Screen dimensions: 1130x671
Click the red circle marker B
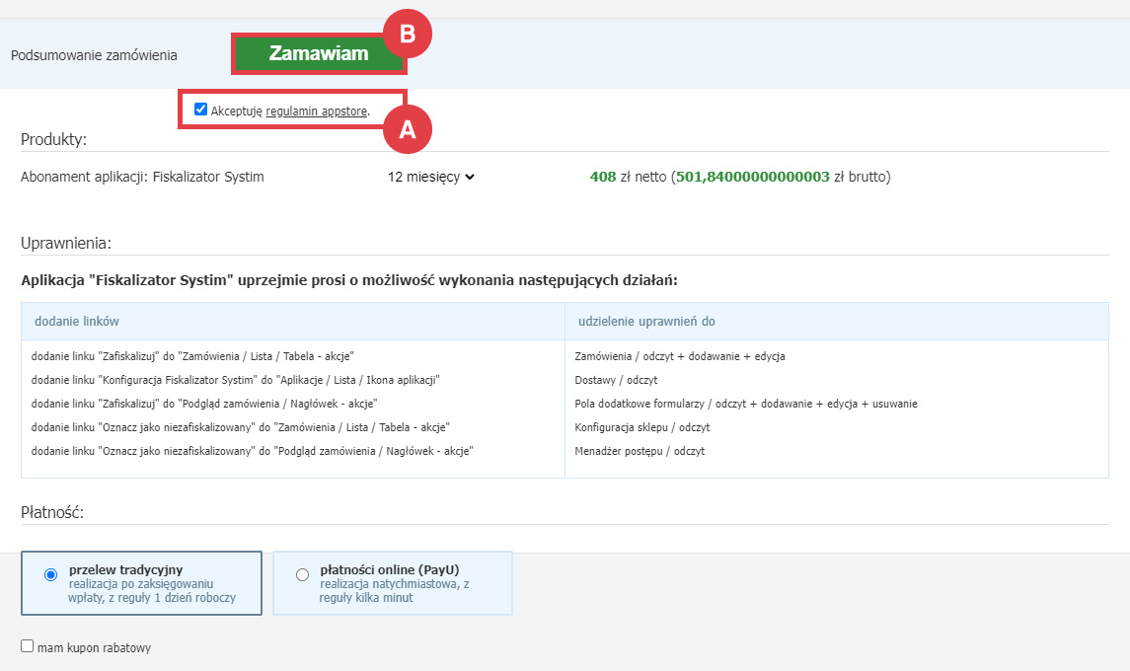click(408, 35)
